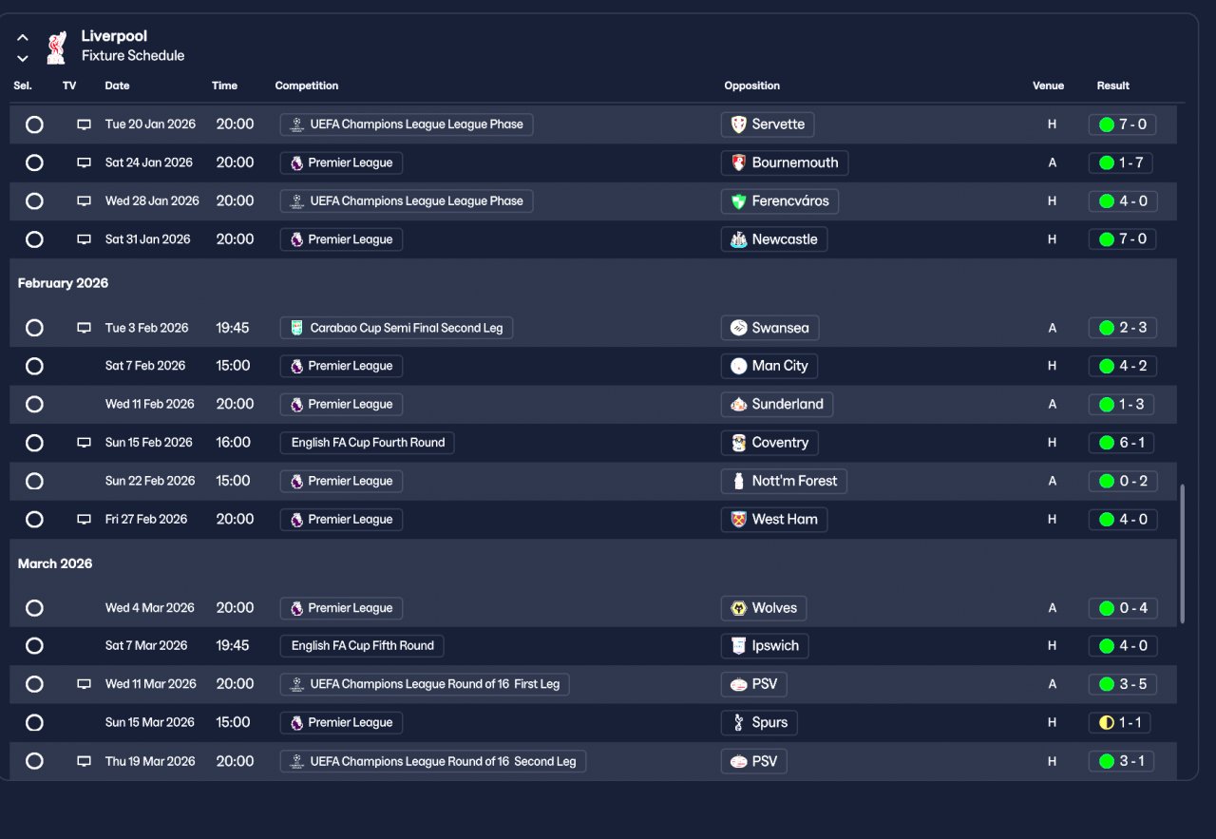Viewport: 1216px width, 839px height.
Task: Open the Champions League League Phase button for Ferencváros
Action: pyautogui.click(x=407, y=201)
